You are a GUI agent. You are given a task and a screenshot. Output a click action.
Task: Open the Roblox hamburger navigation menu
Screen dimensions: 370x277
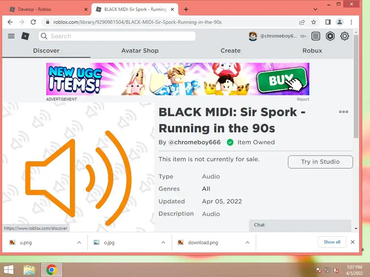(11, 36)
